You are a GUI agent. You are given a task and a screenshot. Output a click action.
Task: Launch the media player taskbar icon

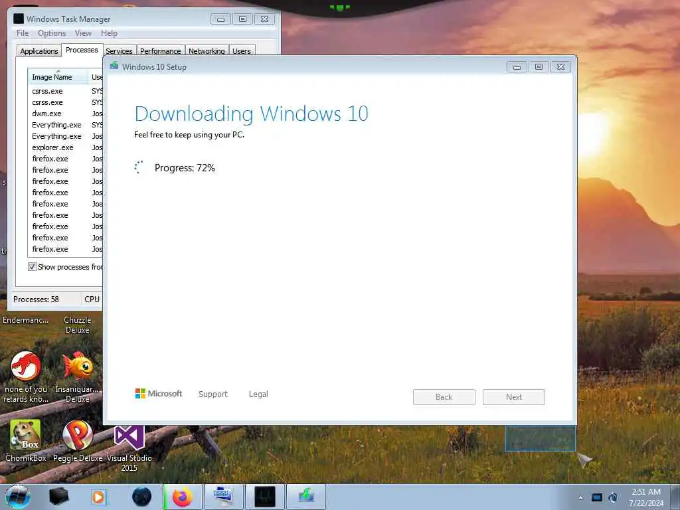[x=98, y=497]
